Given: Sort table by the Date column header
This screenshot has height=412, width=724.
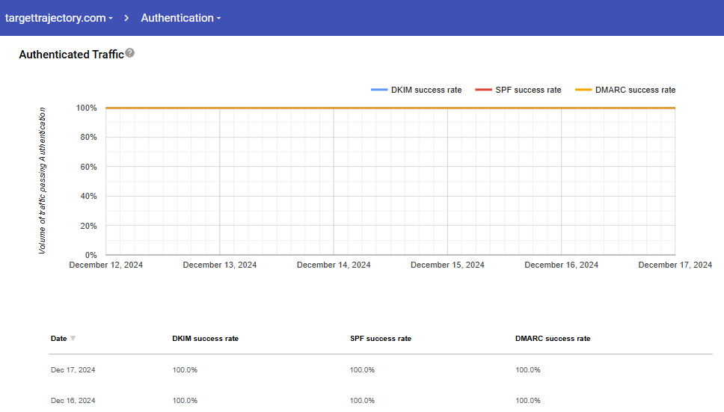Looking at the screenshot, I should 58,339.
